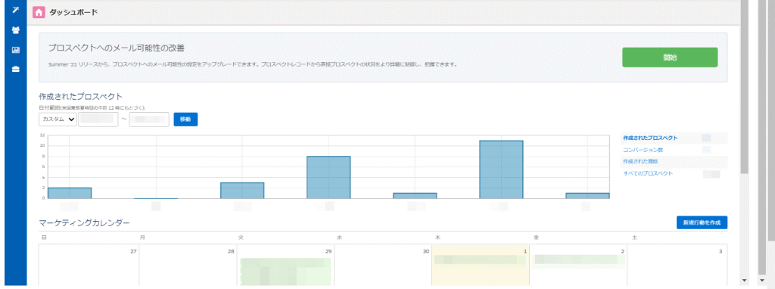Click the first chart bar with value 2

click(70, 193)
